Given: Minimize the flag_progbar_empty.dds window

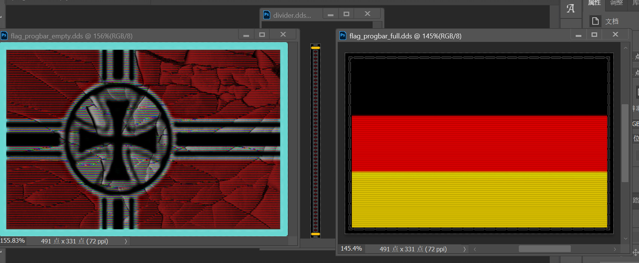Looking at the screenshot, I should [246, 35].
